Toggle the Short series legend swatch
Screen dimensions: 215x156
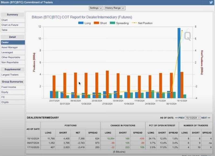tap(96, 23)
